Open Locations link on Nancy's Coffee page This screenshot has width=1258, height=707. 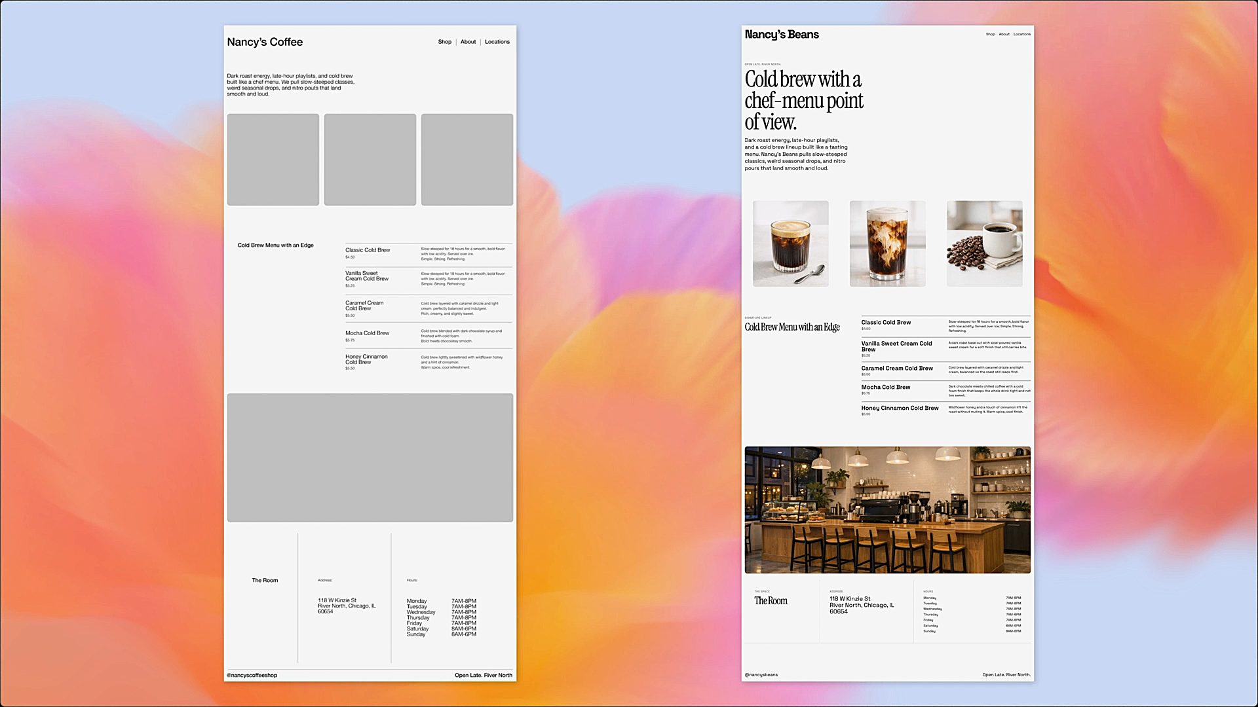tap(497, 42)
